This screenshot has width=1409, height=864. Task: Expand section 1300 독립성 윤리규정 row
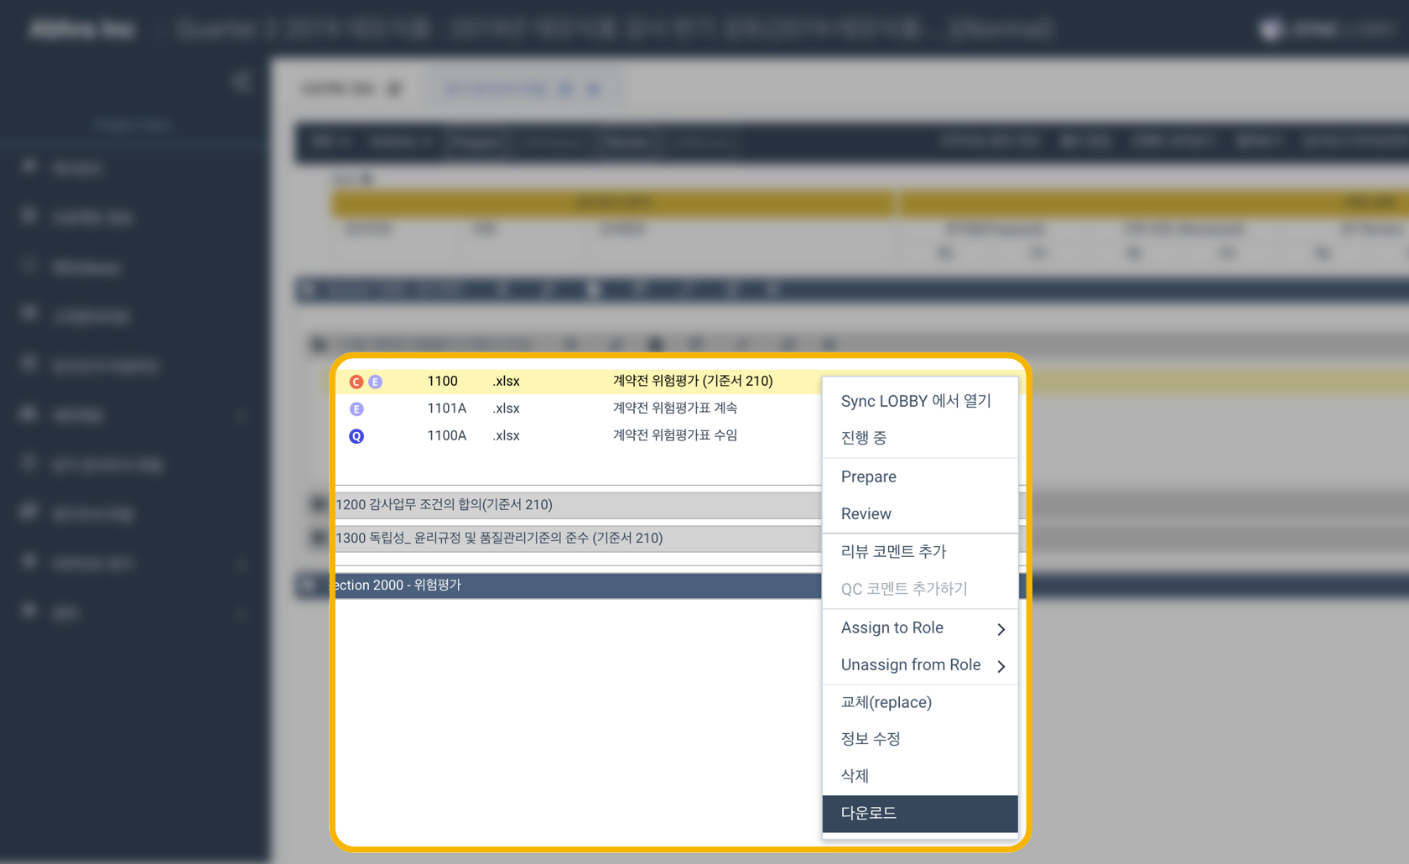pyautogui.click(x=498, y=538)
